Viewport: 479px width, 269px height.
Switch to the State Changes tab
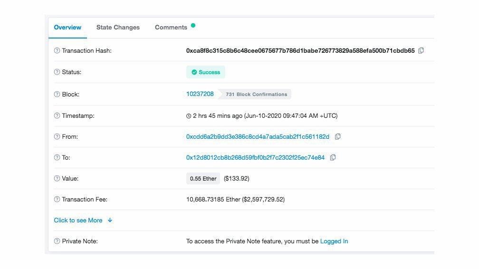118,28
